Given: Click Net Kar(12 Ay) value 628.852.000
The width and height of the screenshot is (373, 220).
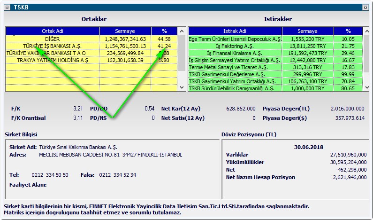Looking at the screenshot, I should [241, 109].
